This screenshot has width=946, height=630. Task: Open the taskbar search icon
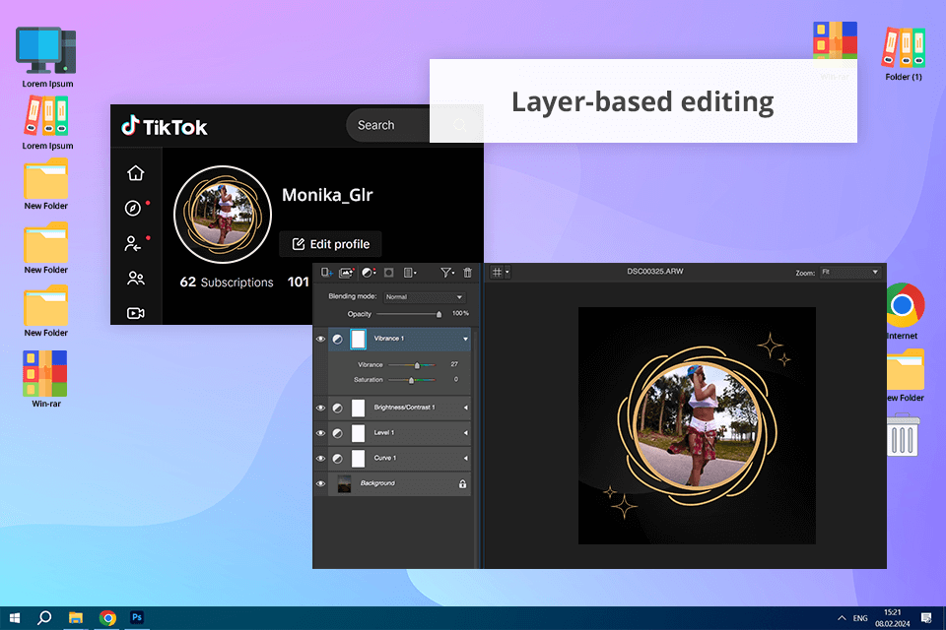[x=44, y=618]
